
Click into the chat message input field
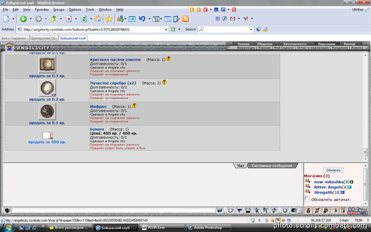[114, 210]
